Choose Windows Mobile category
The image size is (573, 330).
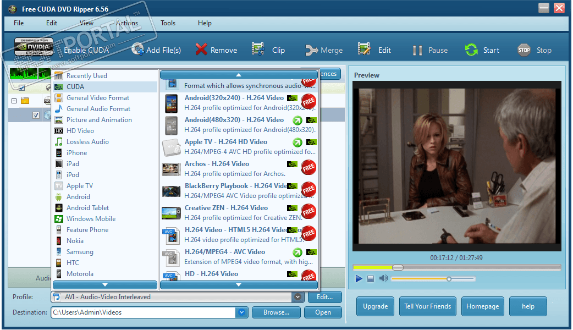[105, 218]
